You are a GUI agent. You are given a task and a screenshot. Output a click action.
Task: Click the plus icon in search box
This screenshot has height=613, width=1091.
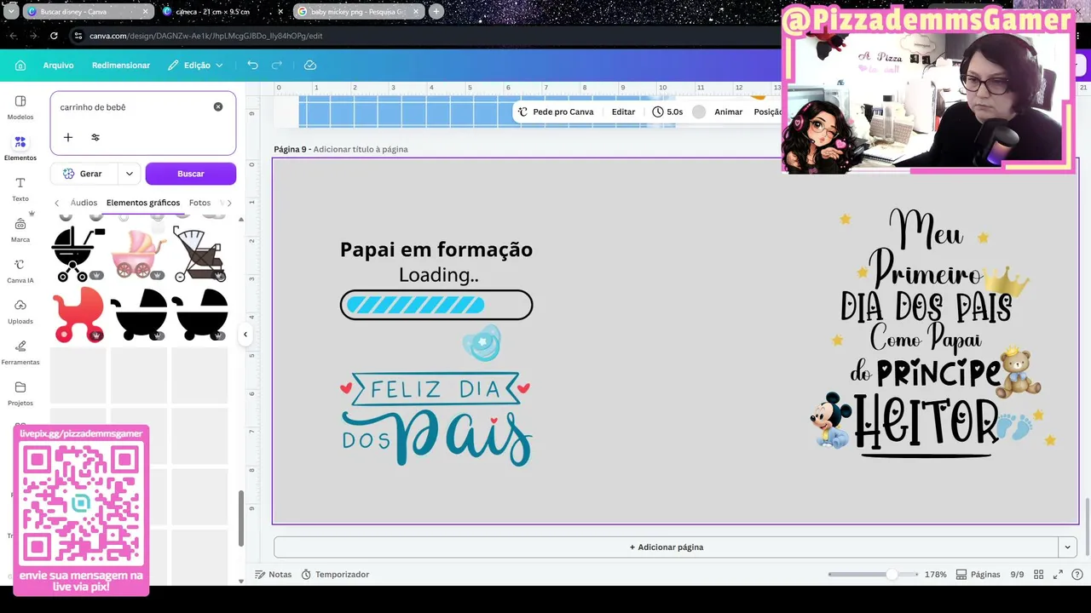(x=68, y=137)
